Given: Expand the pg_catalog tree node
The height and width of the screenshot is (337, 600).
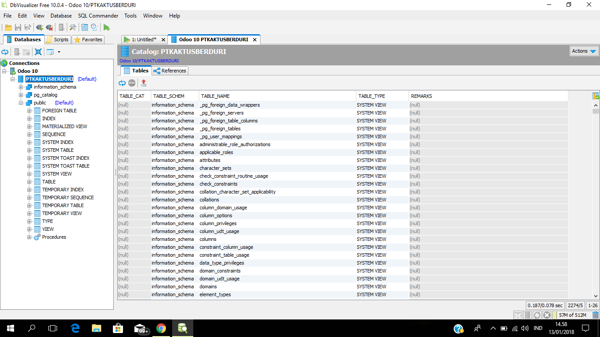Looking at the screenshot, I should [x=20, y=94].
